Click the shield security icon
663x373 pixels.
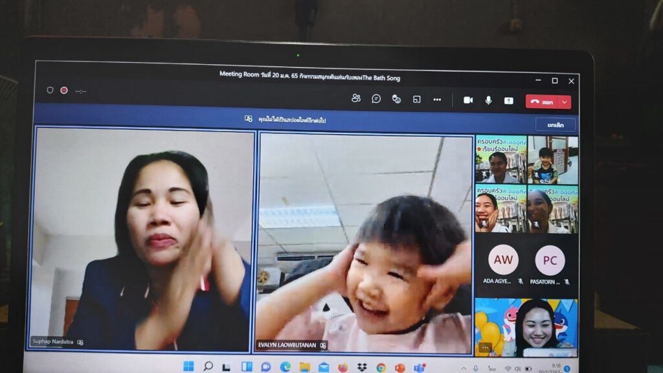click(x=50, y=90)
